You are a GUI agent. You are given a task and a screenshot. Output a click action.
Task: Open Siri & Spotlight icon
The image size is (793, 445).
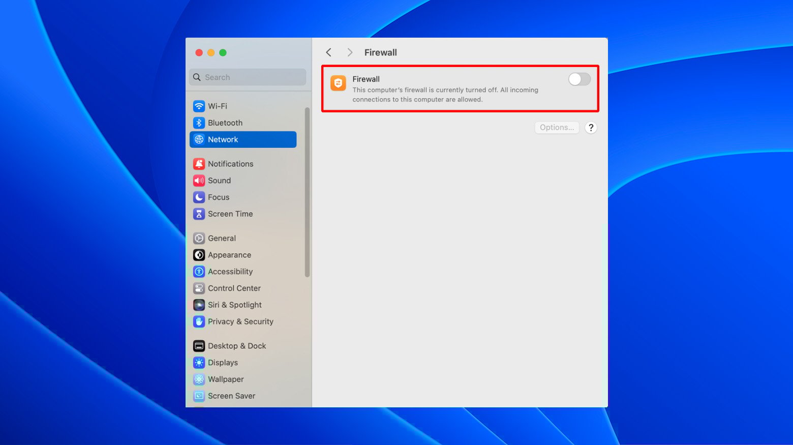[x=199, y=305]
